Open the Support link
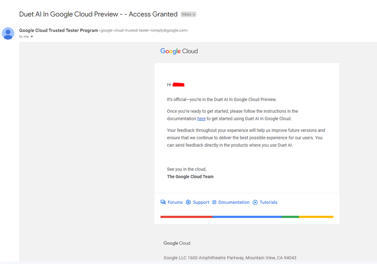The image size is (377, 264). point(201,202)
